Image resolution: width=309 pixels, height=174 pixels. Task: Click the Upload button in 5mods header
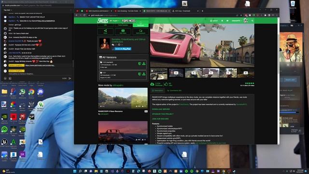point(214,20)
